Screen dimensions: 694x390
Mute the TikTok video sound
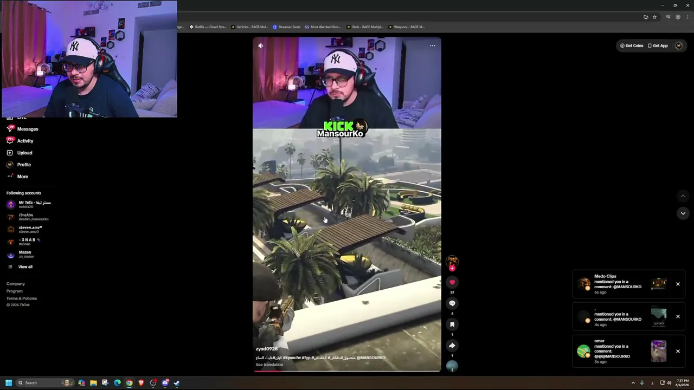261,46
